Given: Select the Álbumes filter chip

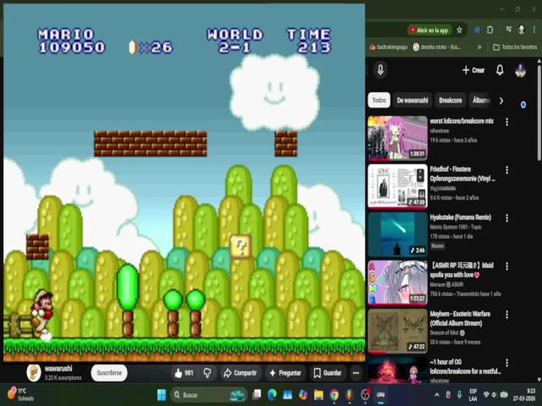Looking at the screenshot, I should tap(481, 100).
